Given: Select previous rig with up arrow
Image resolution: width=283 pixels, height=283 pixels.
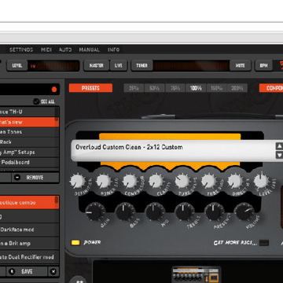Looking at the screenshot, I should point(279,146).
